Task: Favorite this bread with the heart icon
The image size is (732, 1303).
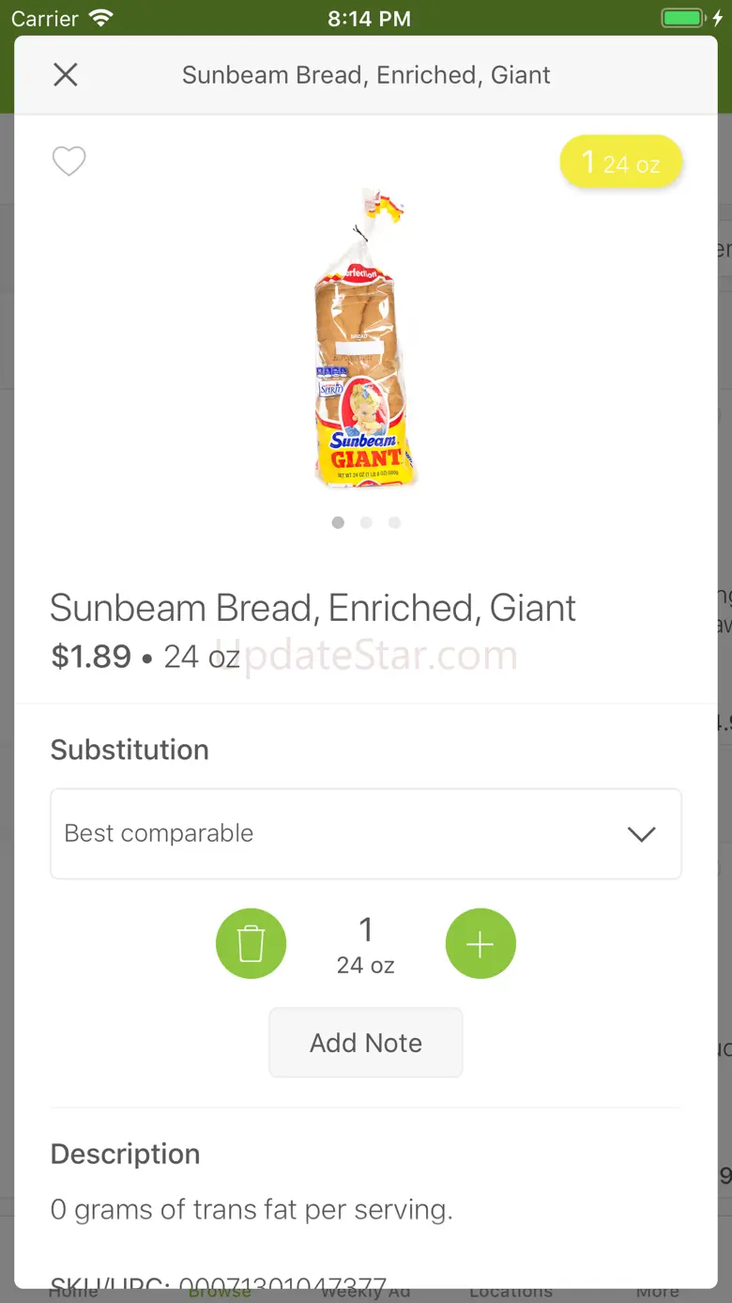Action: [69, 162]
